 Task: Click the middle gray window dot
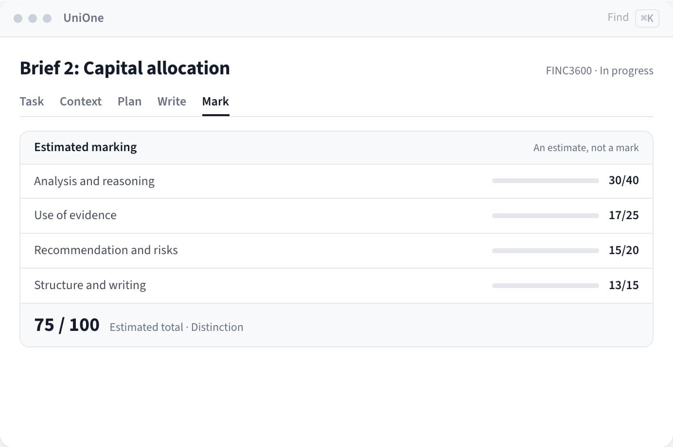(33, 18)
